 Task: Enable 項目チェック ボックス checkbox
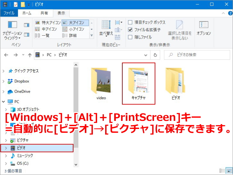(x=130, y=22)
